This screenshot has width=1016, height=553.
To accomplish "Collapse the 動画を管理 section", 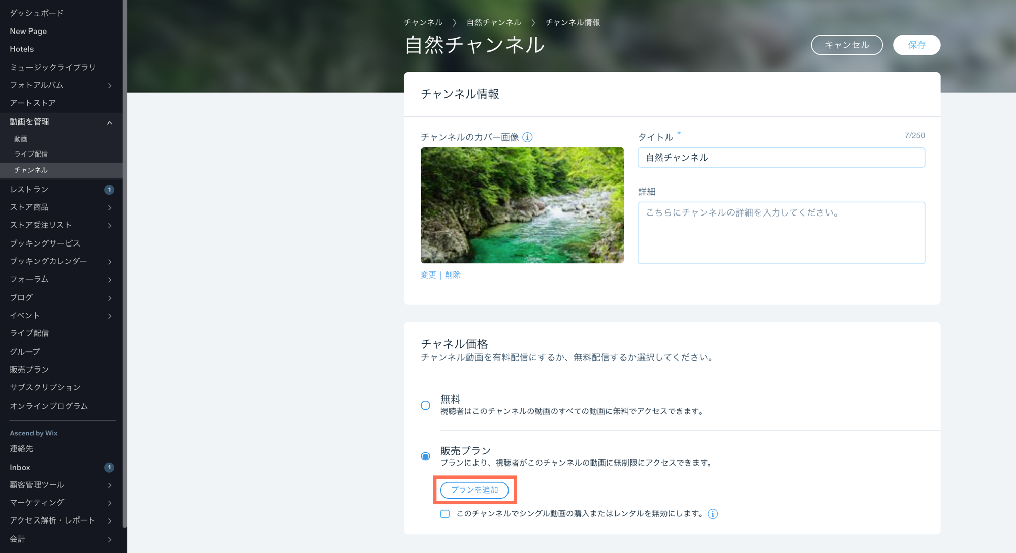I will 110,122.
